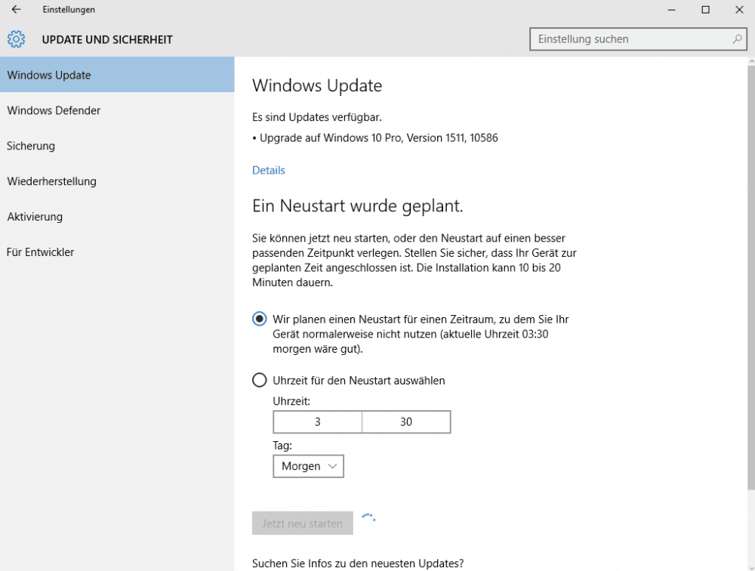Click the 'UPDATE UND SICHERHEIT' header title
Screen dimensions: 755x571
tap(107, 39)
